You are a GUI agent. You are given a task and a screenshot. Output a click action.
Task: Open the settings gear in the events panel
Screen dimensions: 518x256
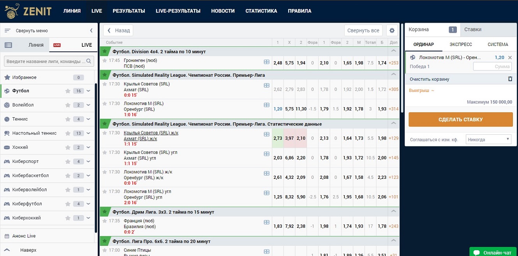click(392, 30)
